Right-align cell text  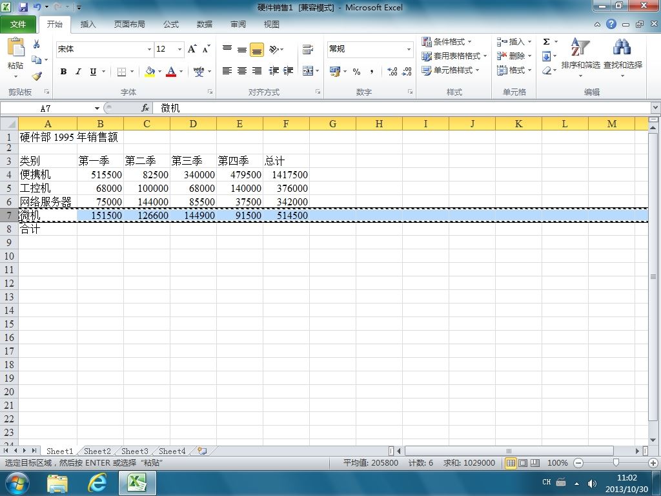[x=257, y=71]
